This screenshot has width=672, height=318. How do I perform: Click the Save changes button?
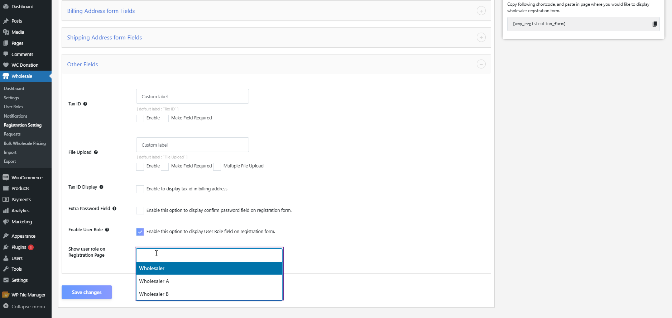(87, 292)
